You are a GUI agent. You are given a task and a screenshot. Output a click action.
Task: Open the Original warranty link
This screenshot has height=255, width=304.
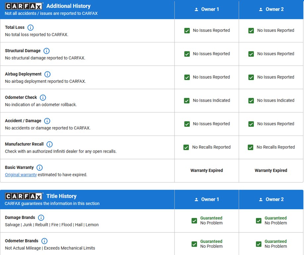coord(21,175)
